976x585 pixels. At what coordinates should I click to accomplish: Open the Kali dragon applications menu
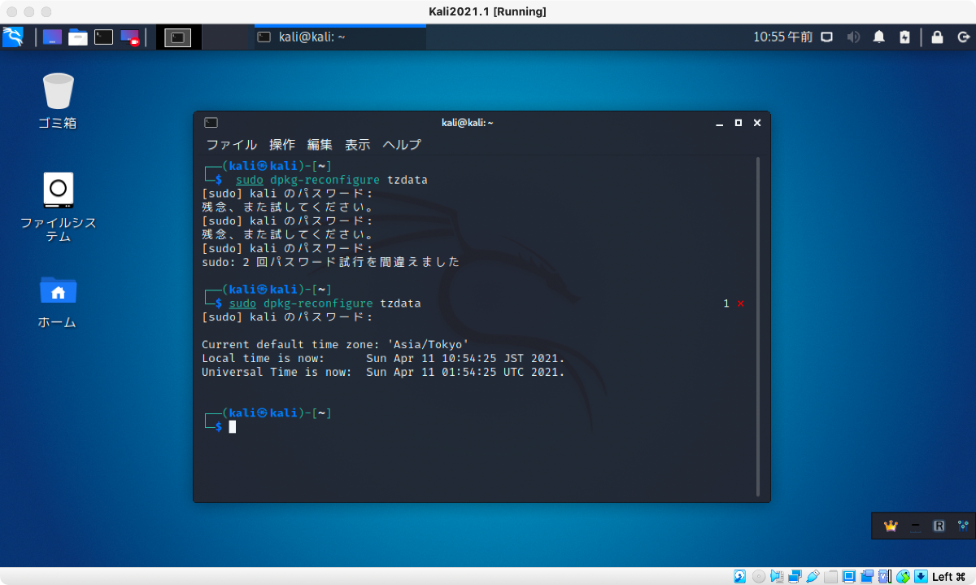(x=13, y=37)
